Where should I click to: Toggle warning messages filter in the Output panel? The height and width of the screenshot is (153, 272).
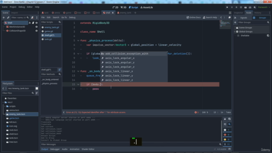[227, 139]
